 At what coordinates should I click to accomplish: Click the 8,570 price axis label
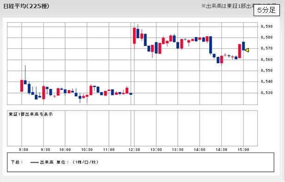pos(267,48)
